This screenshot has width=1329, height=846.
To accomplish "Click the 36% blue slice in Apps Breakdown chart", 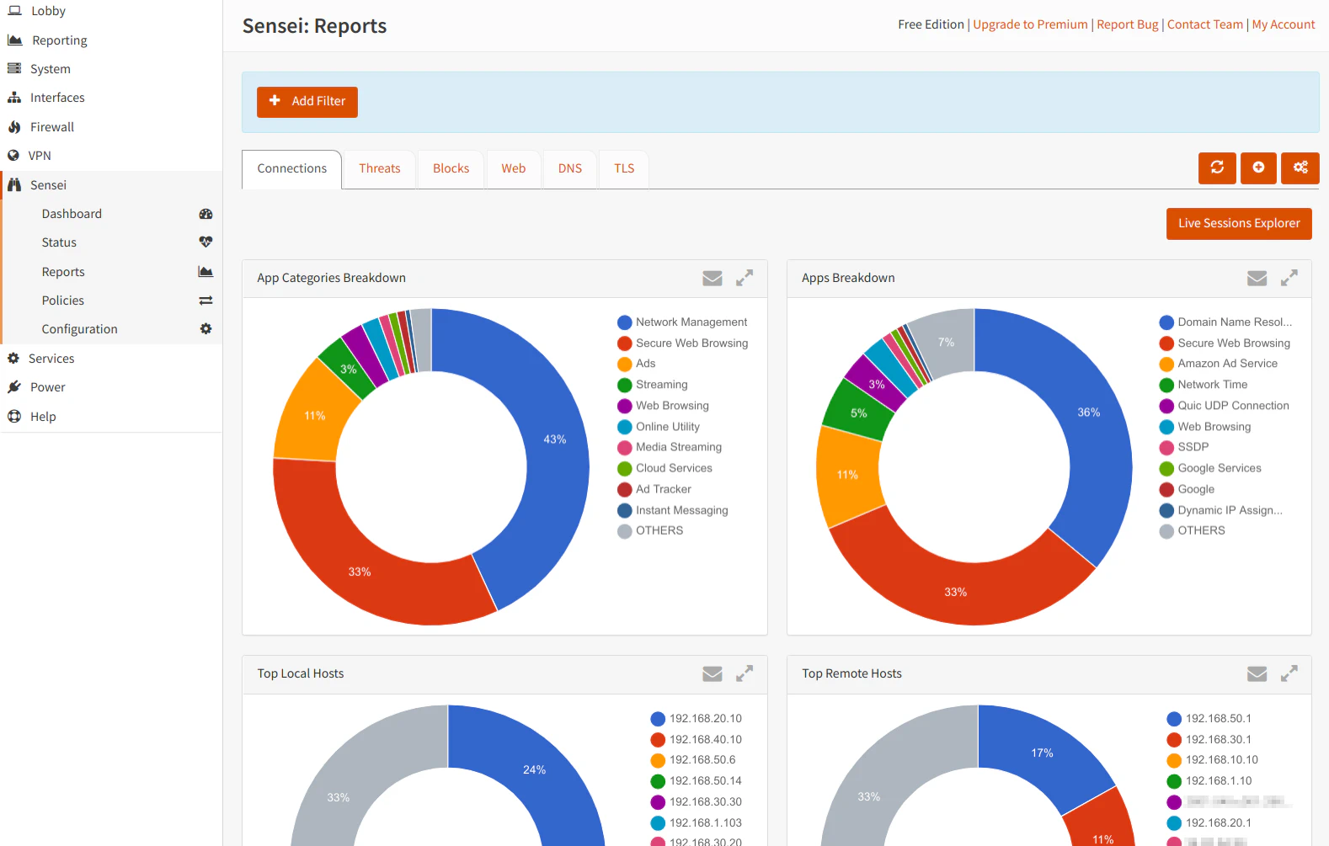I will [x=1088, y=412].
